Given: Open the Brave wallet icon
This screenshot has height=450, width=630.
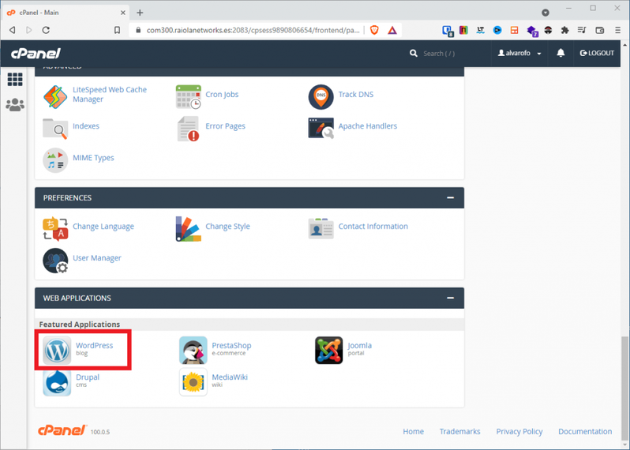Looking at the screenshot, I should pyautogui.click(x=600, y=30).
